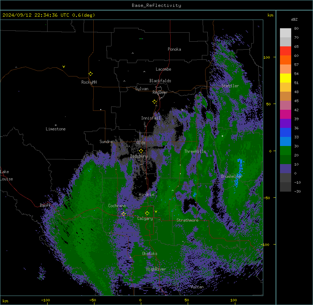Click the Limestone label
This screenshot has height=305, width=313.
(56, 129)
